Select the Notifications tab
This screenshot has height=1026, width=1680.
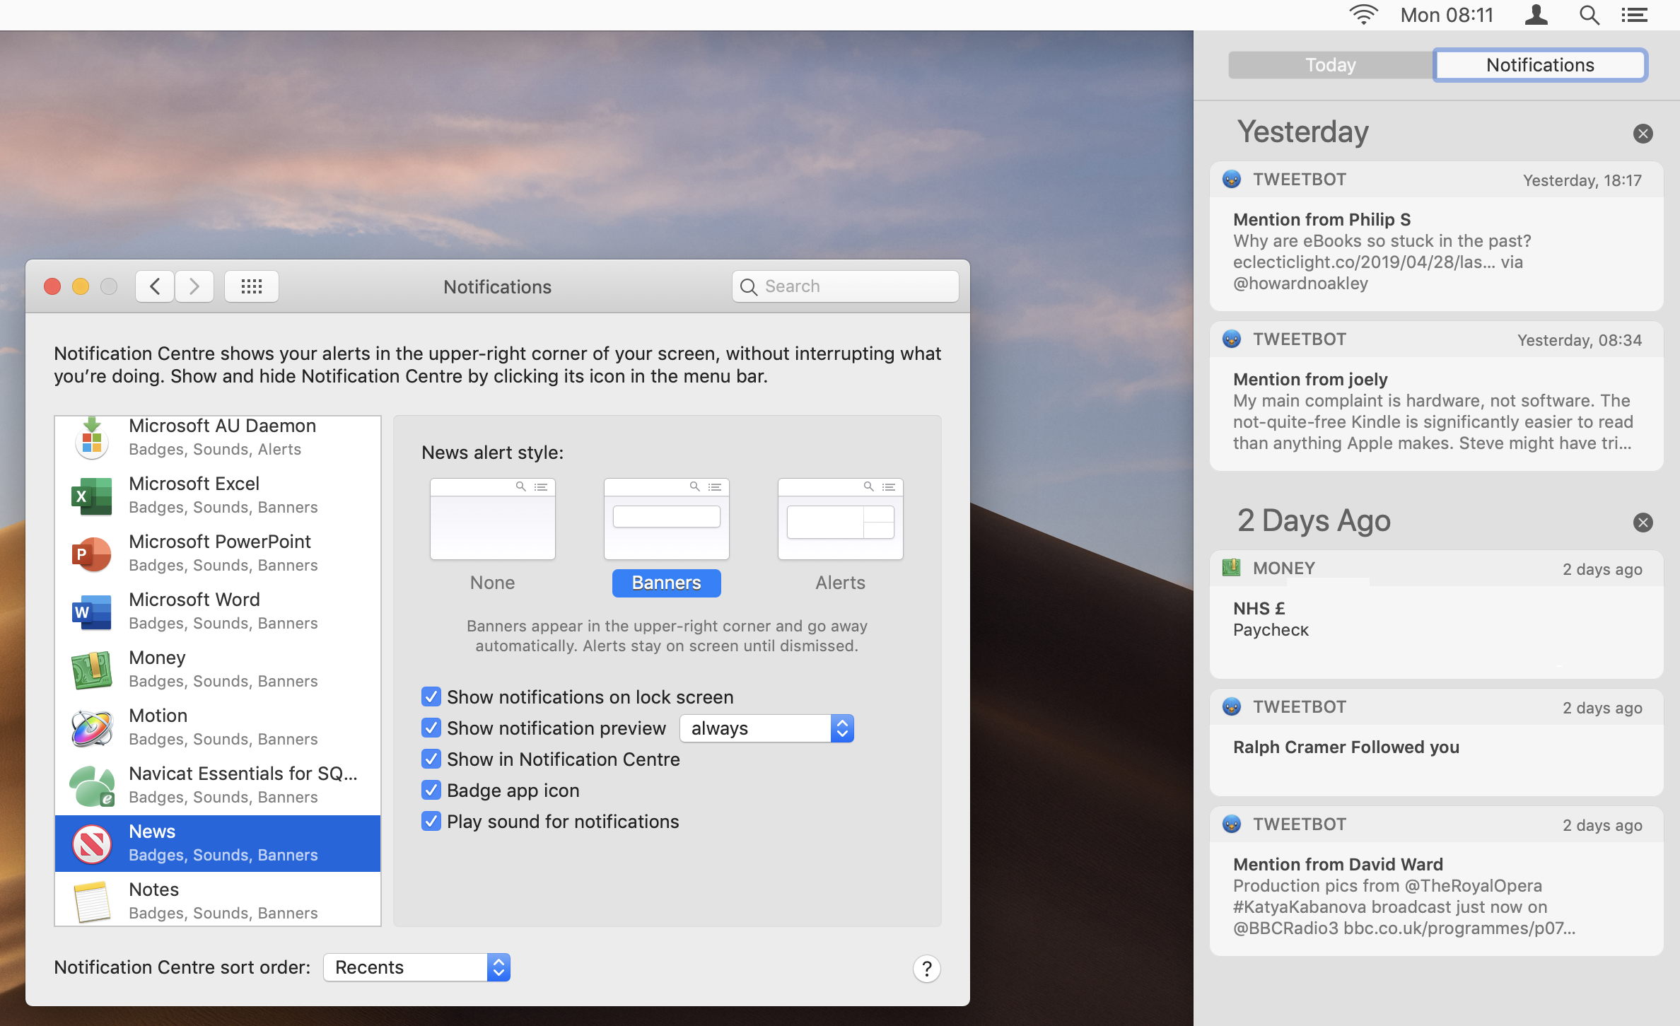1539,65
